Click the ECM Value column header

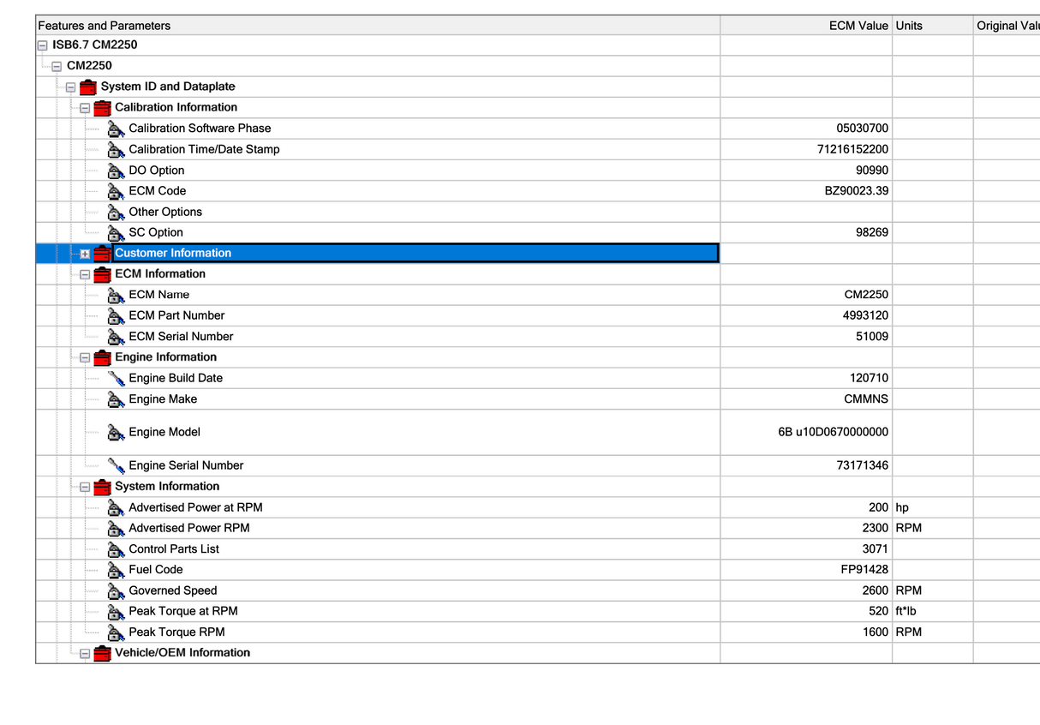coord(858,26)
